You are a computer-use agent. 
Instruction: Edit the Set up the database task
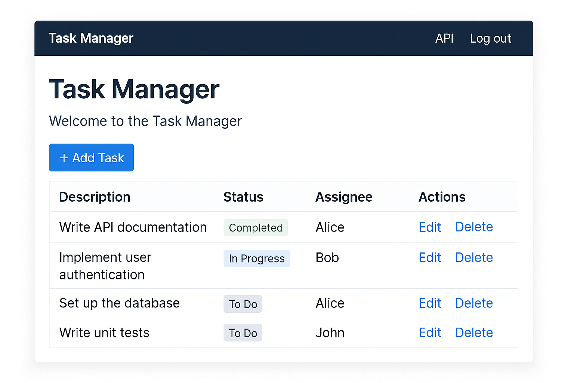pyautogui.click(x=430, y=303)
